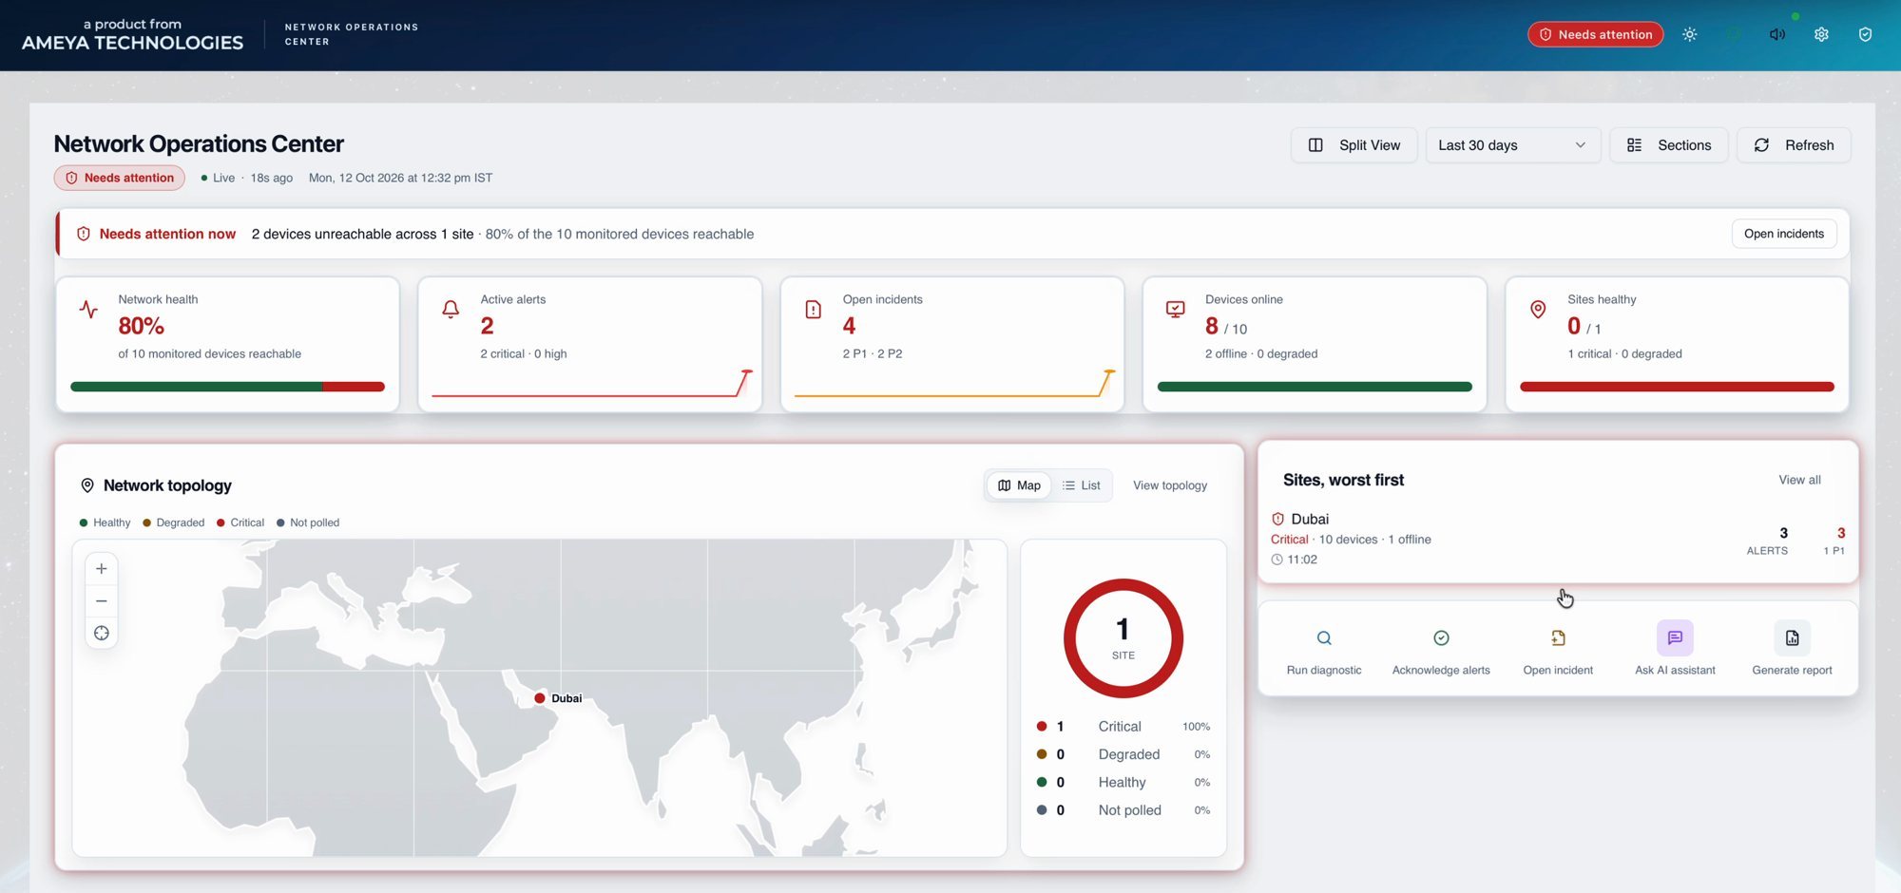
Task: Open settings via the header gear icon
Action: (1821, 34)
